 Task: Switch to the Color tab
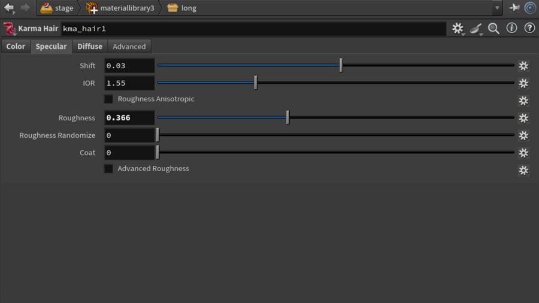[x=16, y=46]
